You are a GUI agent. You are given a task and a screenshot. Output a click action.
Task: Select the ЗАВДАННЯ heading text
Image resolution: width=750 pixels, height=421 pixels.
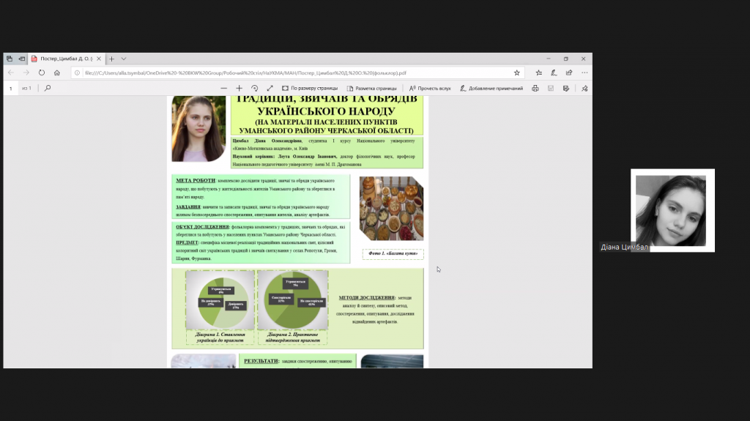tap(188, 207)
